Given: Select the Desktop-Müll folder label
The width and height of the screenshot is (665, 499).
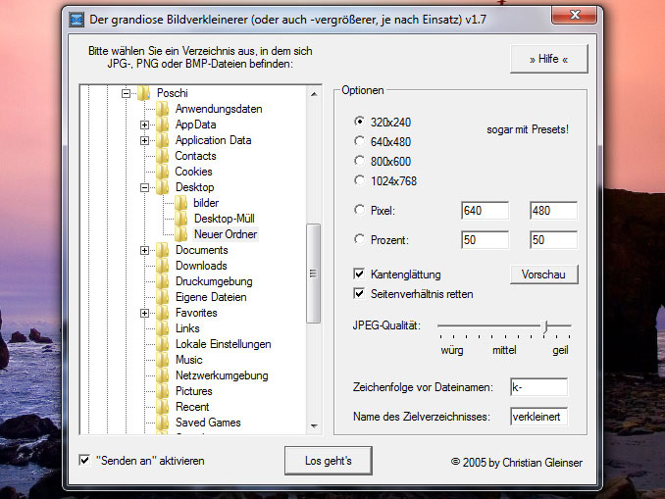Looking at the screenshot, I should tap(225, 219).
